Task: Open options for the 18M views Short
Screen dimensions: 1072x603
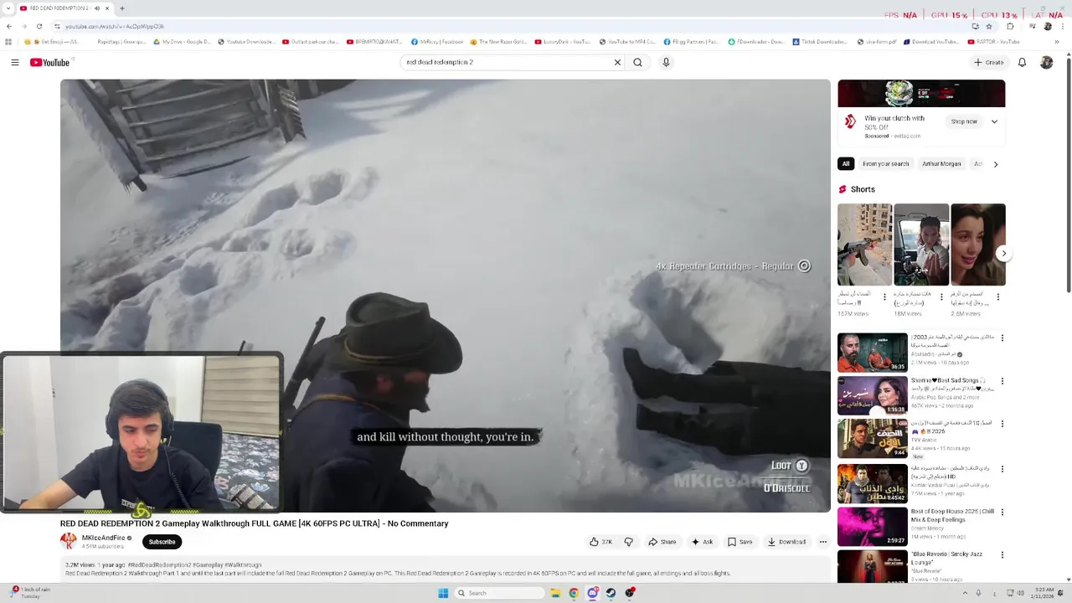Action: pos(941,296)
